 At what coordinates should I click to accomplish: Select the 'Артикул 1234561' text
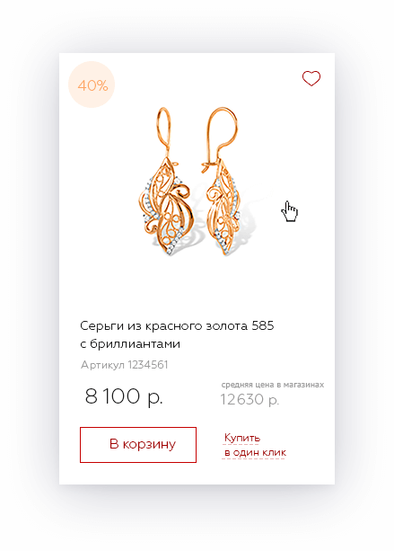[124, 365]
